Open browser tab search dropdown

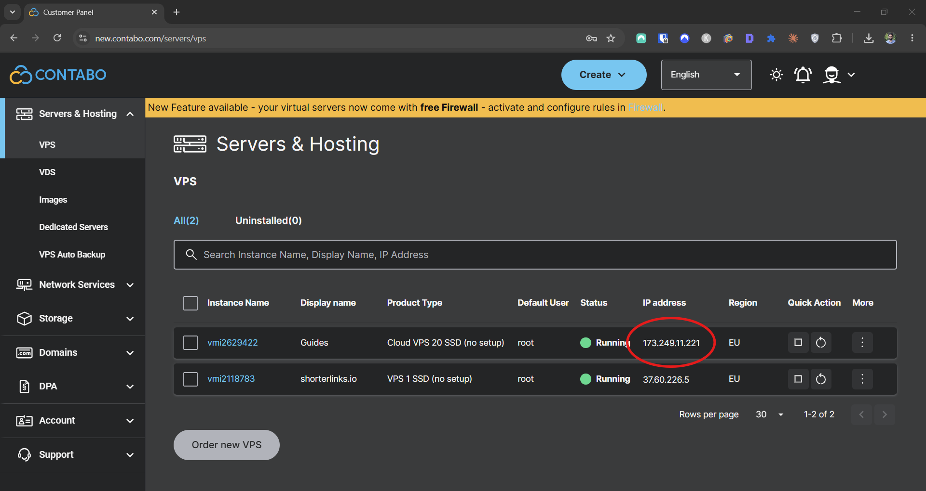coord(12,12)
